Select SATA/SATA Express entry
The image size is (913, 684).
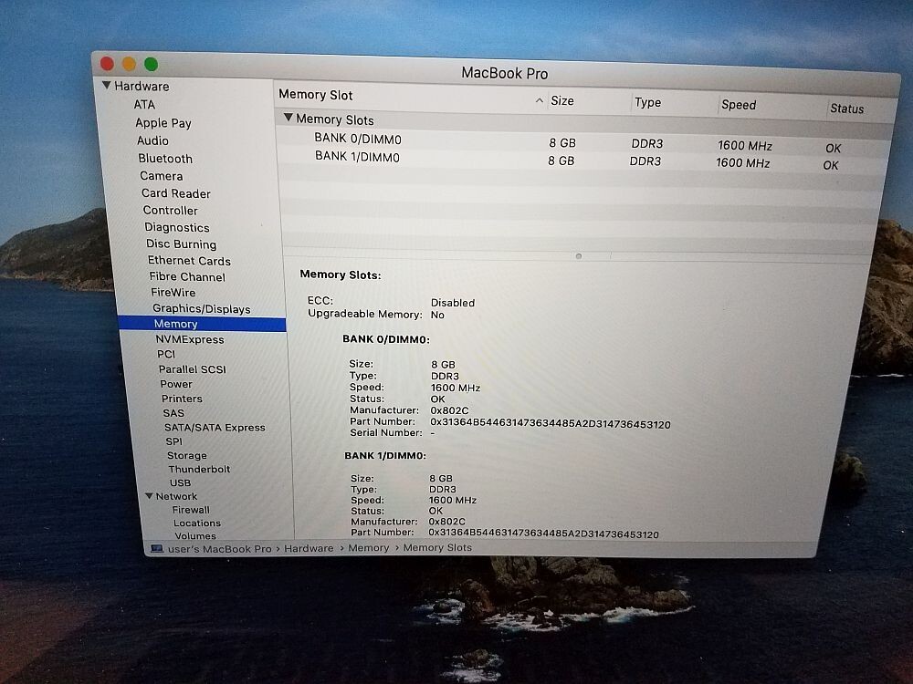pyautogui.click(x=215, y=428)
